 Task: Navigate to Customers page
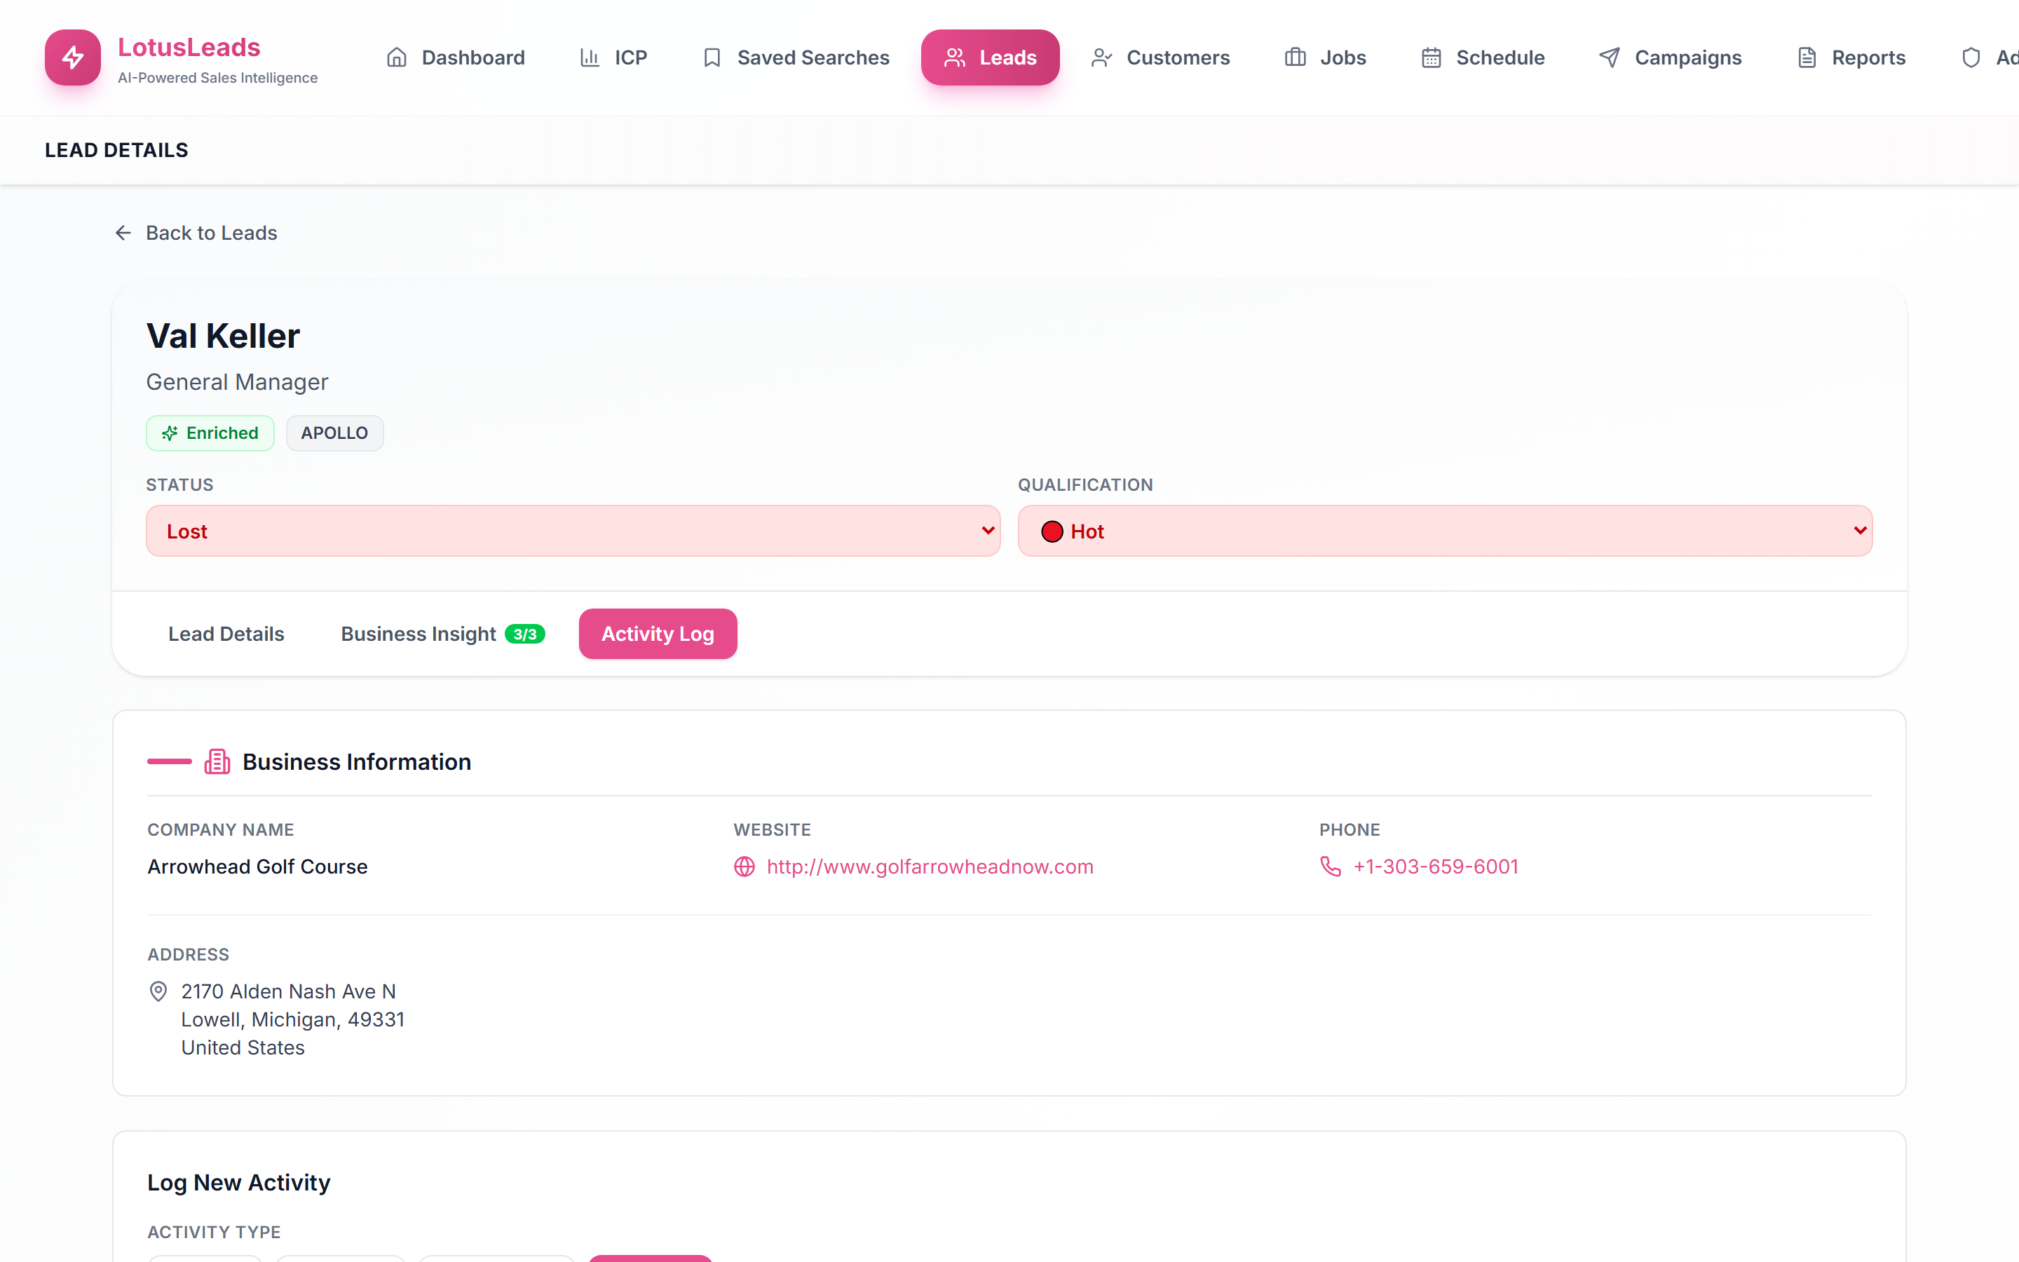(x=1160, y=57)
